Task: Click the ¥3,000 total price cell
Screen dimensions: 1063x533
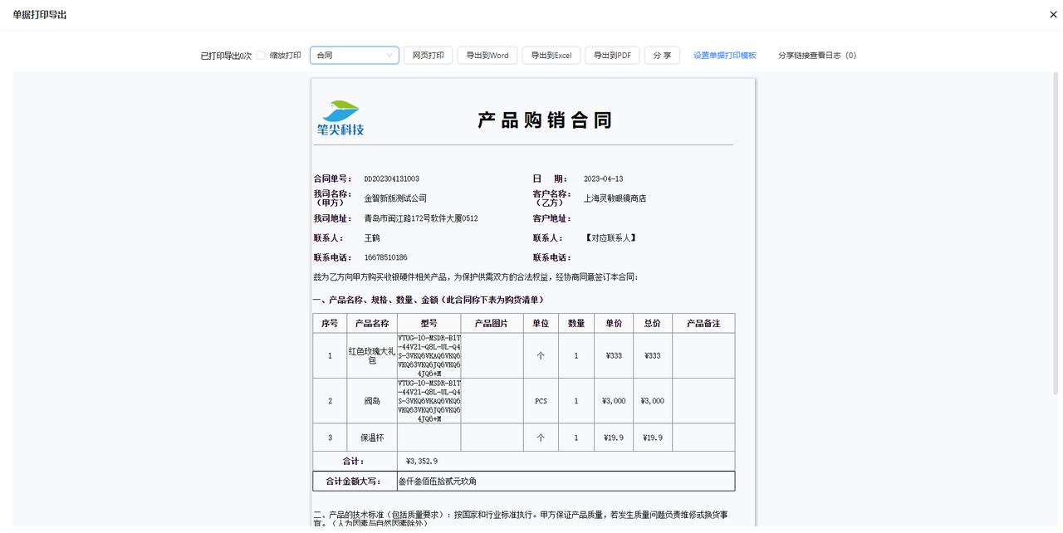Action: click(x=653, y=401)
